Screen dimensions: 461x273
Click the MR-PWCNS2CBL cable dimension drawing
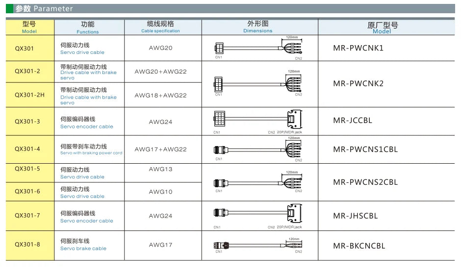click(258, 182)
